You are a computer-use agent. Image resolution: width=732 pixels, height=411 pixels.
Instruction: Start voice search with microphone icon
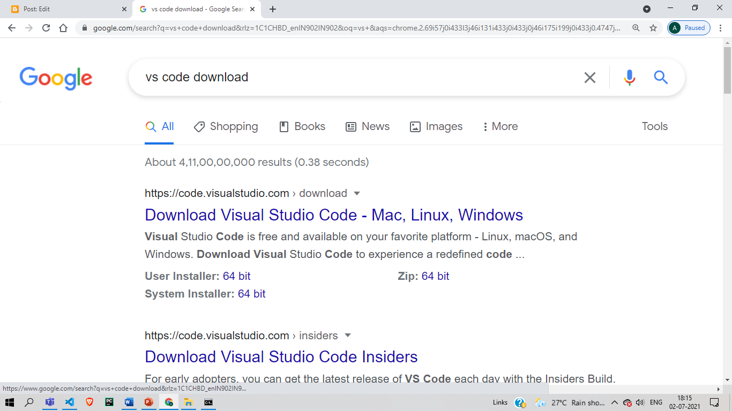tap(630, 78)
